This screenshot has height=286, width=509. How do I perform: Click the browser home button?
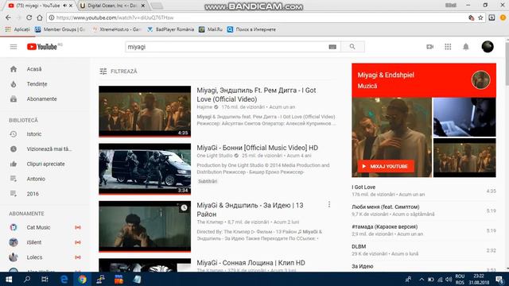[40, 17]
